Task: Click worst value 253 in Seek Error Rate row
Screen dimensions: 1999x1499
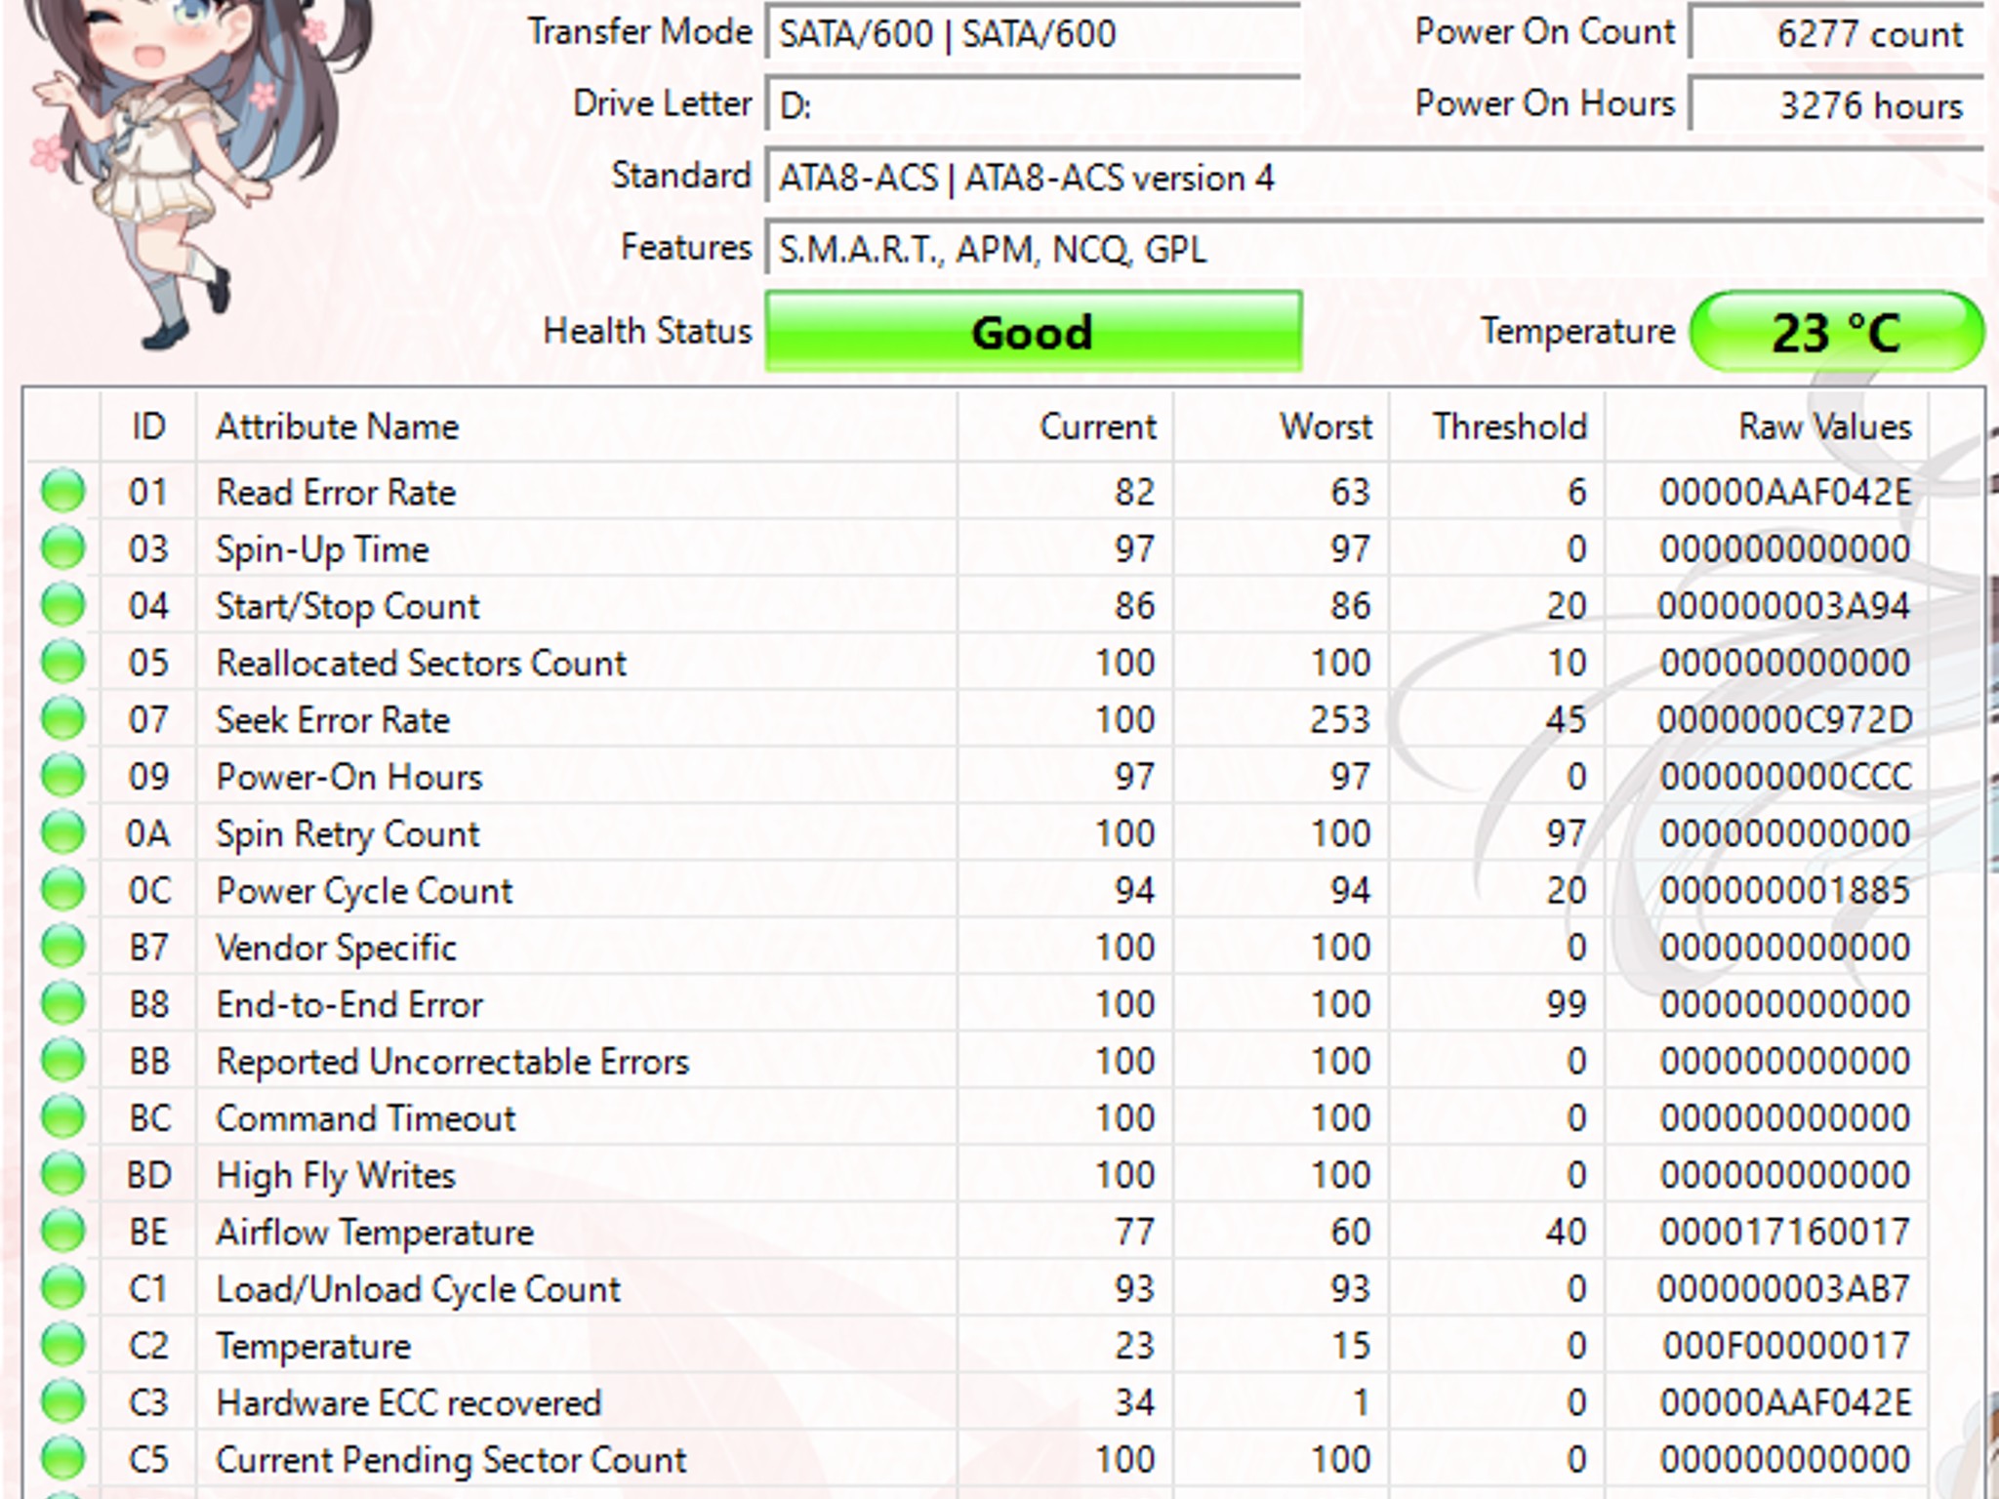Action: (1340, 720)
